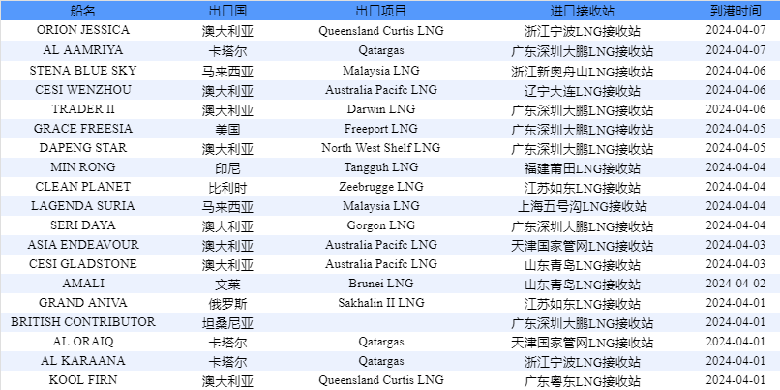Click 文莱 in AMALI row
Image resolution: width=780 pixels, height=390 pixels.
tap(227, 285)
